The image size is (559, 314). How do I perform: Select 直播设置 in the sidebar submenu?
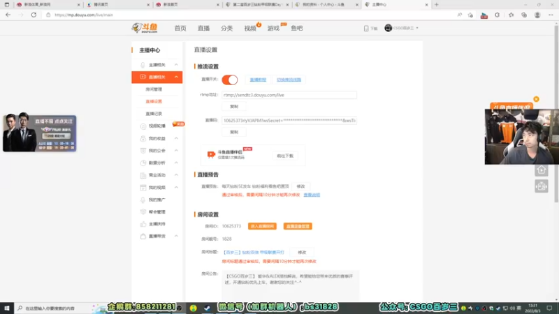154,101
